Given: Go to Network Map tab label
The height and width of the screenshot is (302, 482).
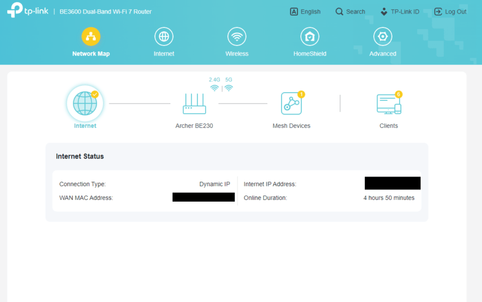Looking at the screenshot, I should click(91, 54).
